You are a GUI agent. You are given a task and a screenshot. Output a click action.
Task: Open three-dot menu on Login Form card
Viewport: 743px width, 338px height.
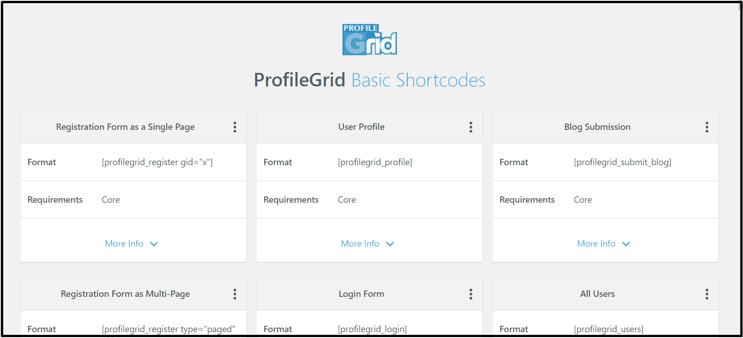[x=471, y=294]
